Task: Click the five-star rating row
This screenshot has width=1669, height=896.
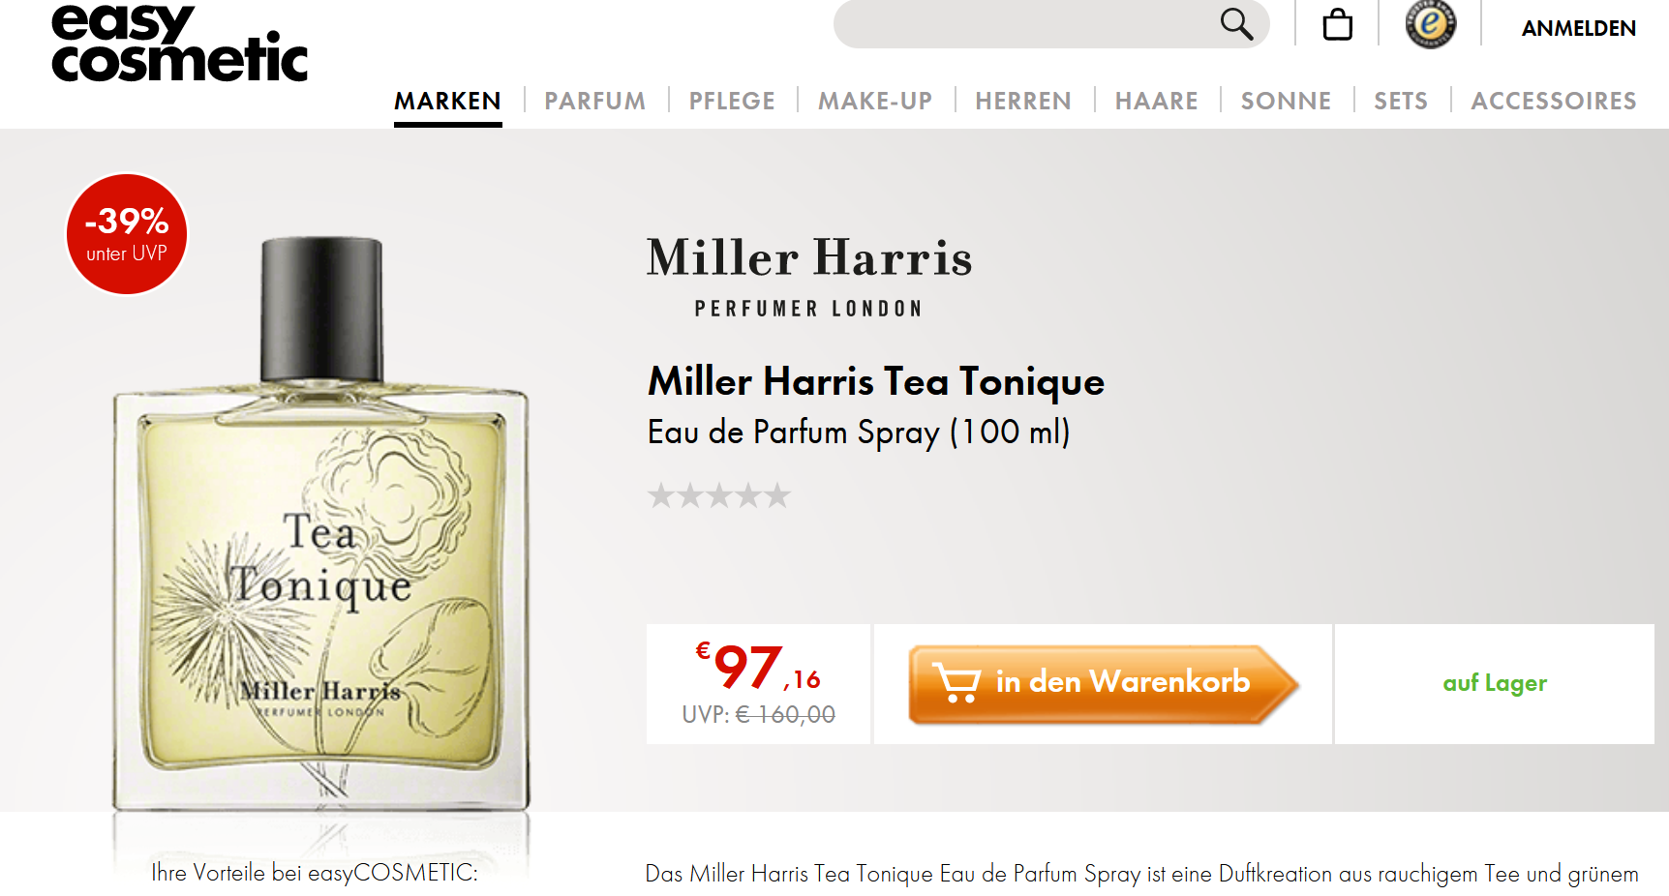Action: coord(719,496)
